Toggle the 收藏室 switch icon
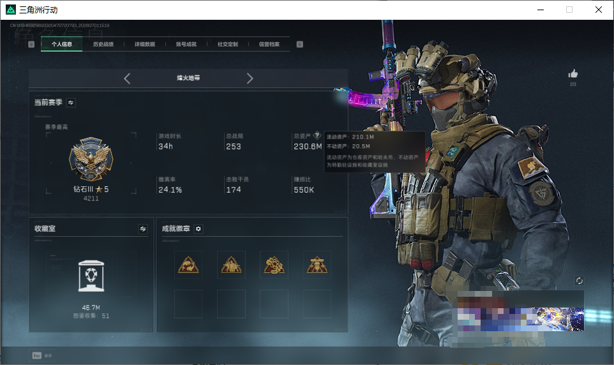The image size is (614, 365). (x=143, y=229)
